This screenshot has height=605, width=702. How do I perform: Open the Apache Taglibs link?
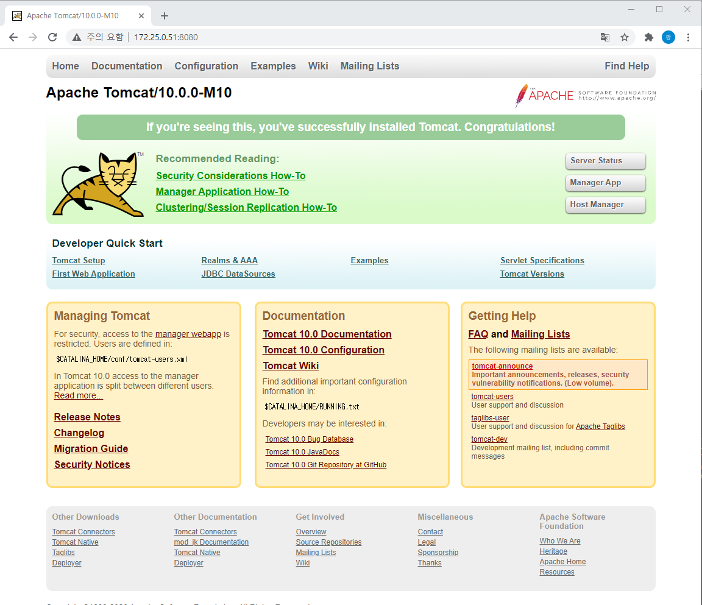coord(600,426)
